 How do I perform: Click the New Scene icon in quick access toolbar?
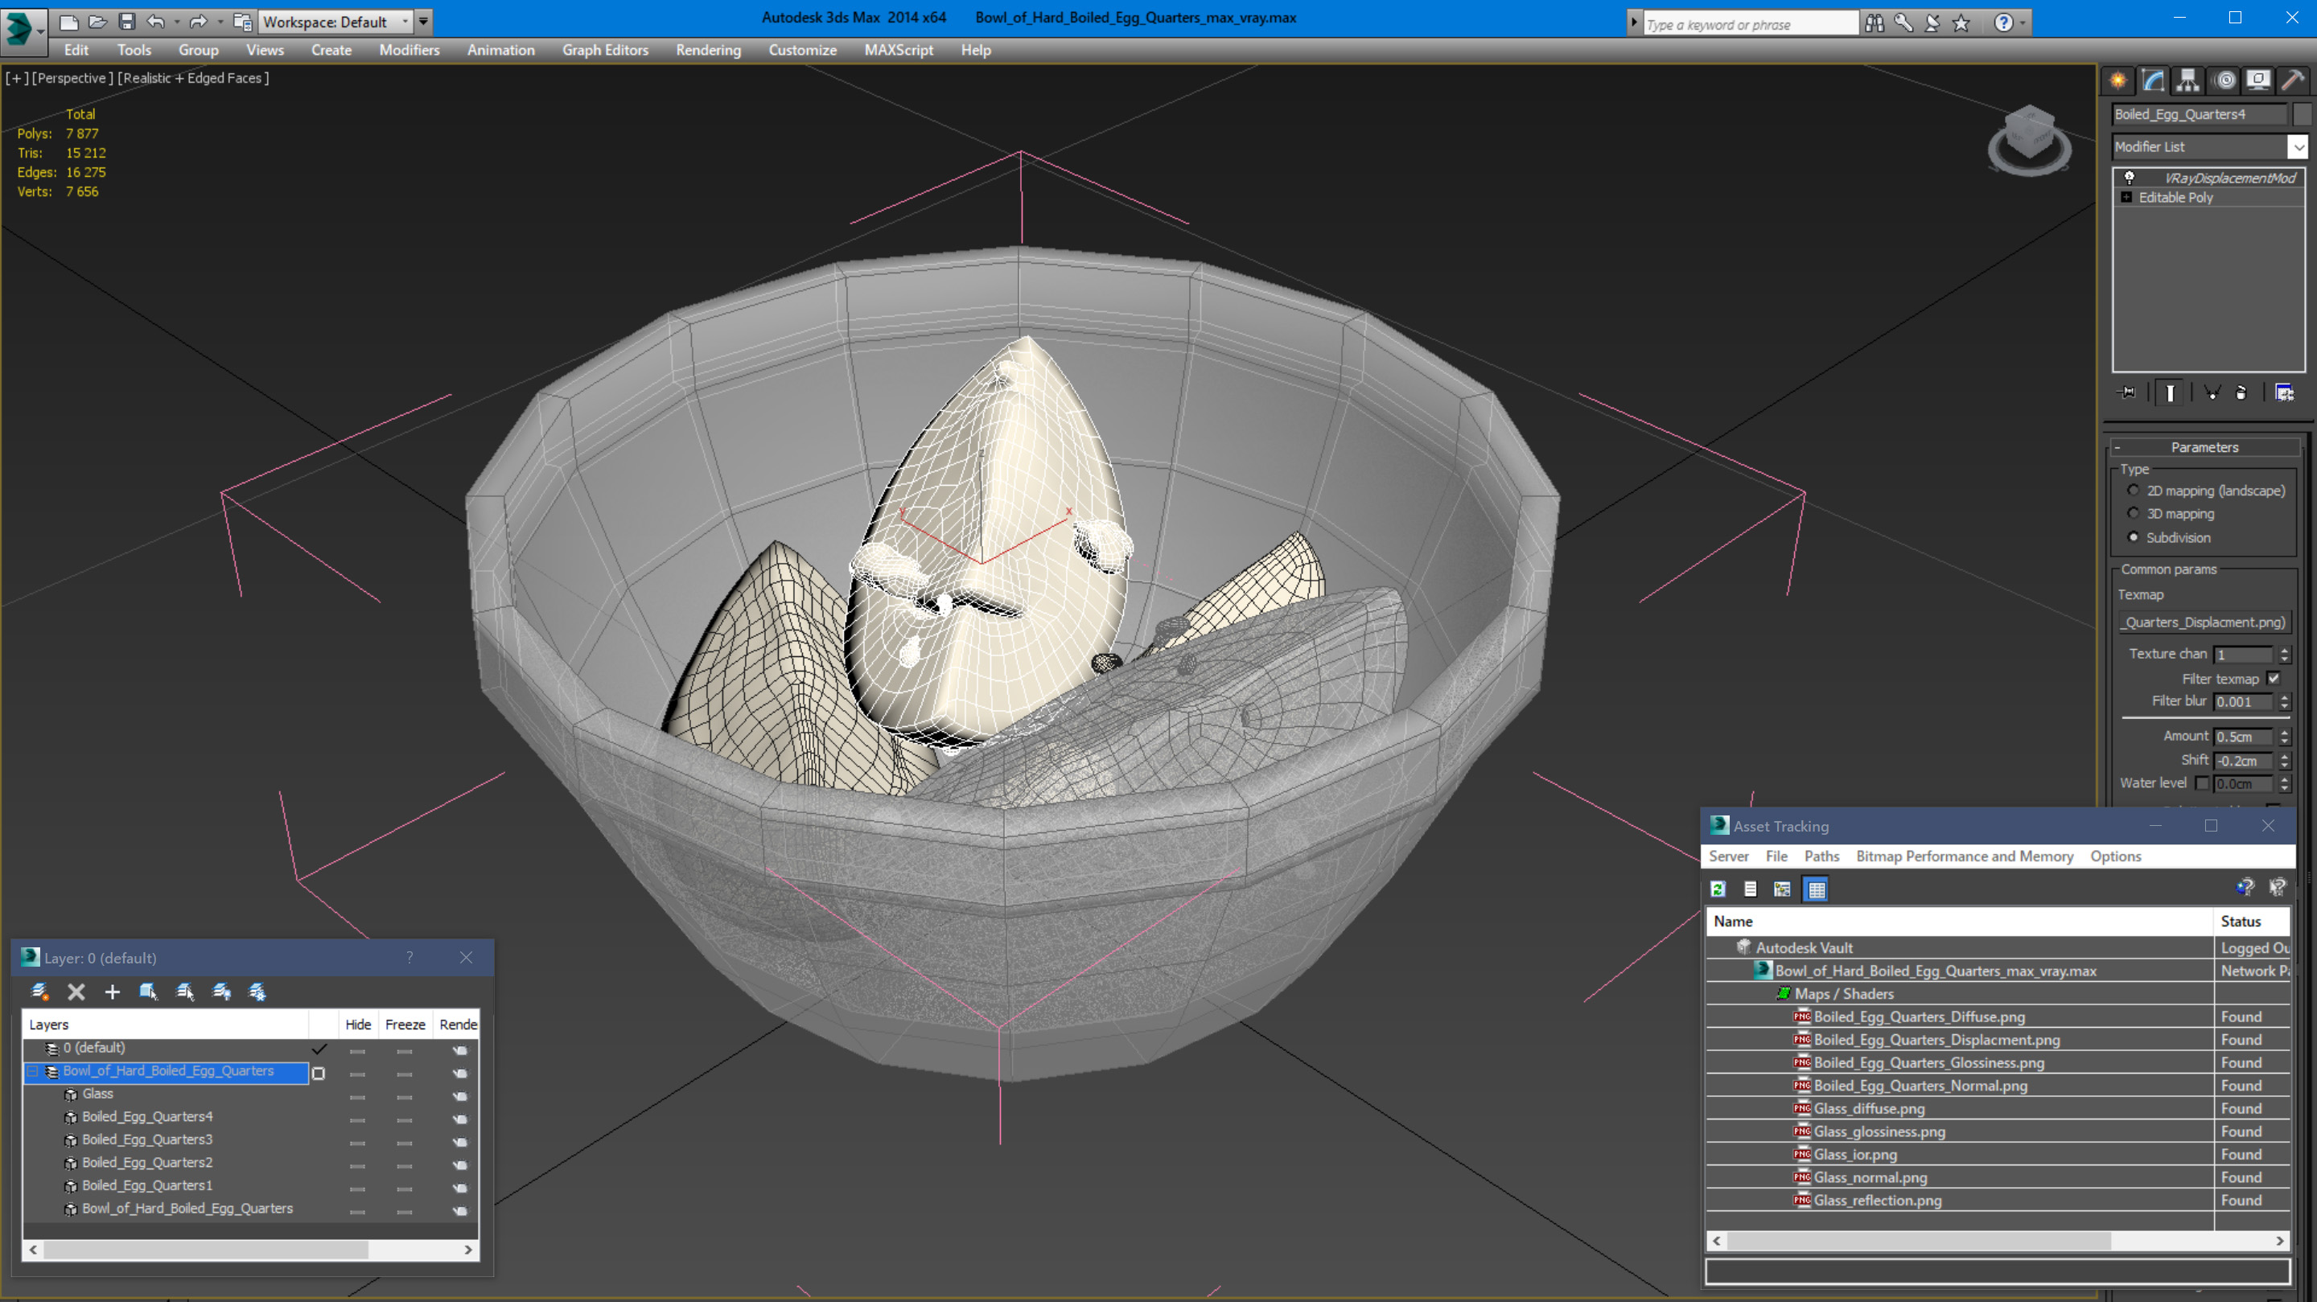[68, 22]
